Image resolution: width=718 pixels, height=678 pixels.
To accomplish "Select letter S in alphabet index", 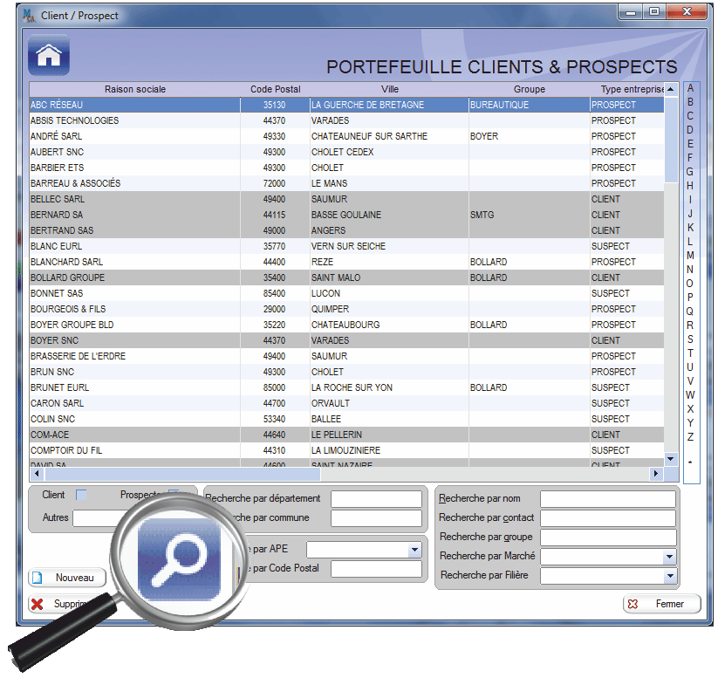I will click(691, 339).
